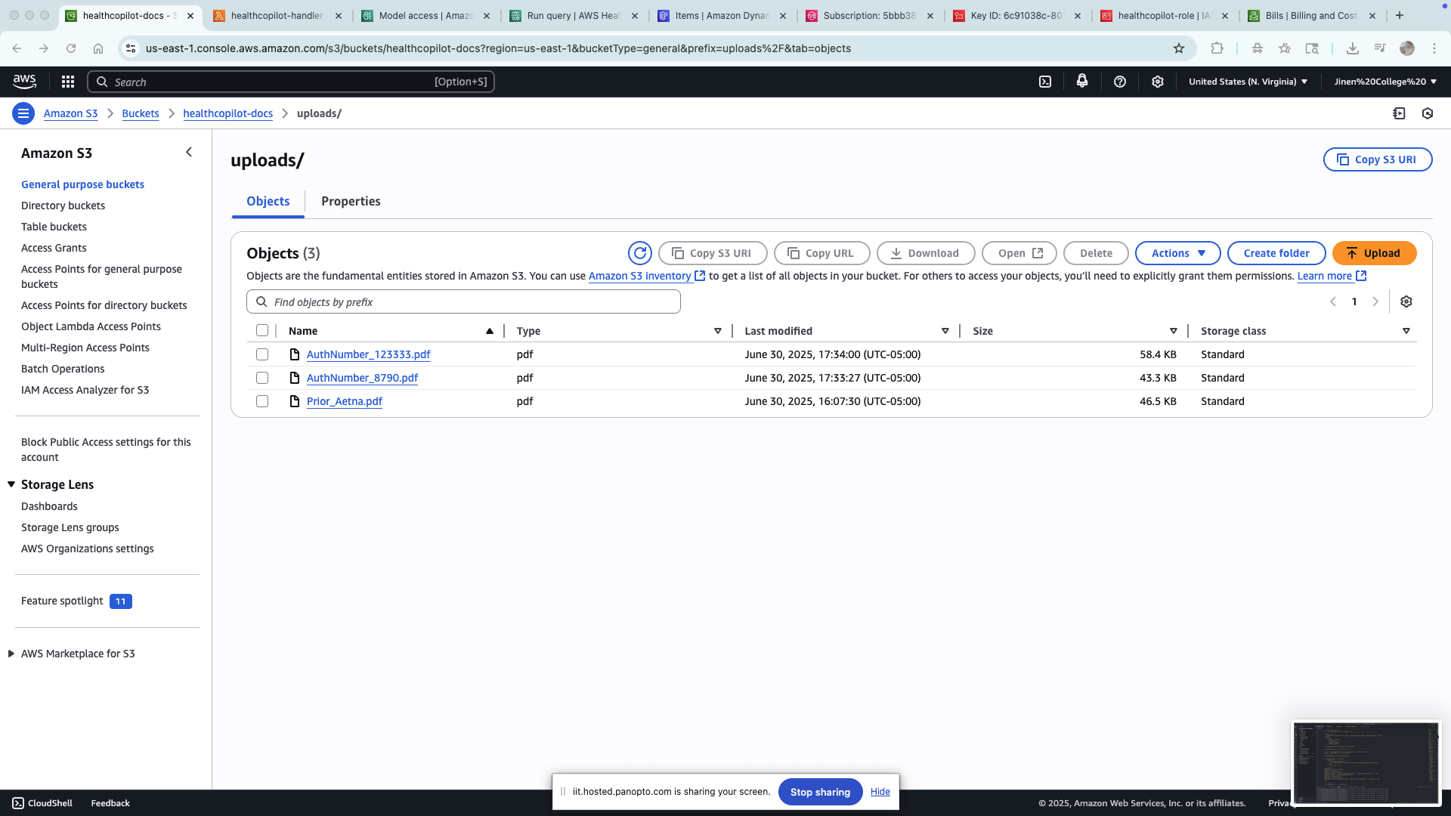This screenshot has height=816, width=1451.
Task: Open AWS CloudShell icon in top bar
Action: pyautogui.click(x=1045, y=82)
